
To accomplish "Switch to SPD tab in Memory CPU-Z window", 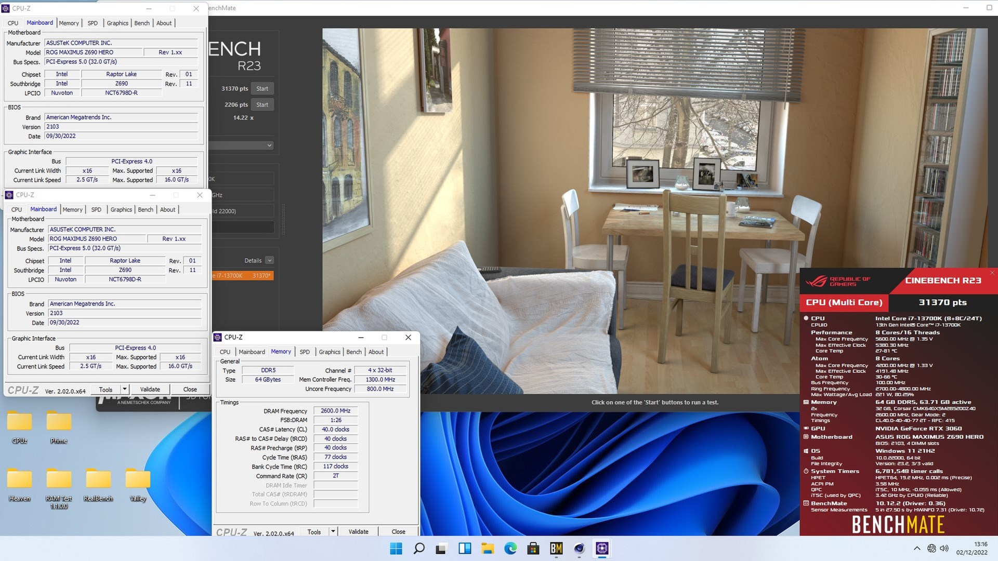I will tap(305, 352).
